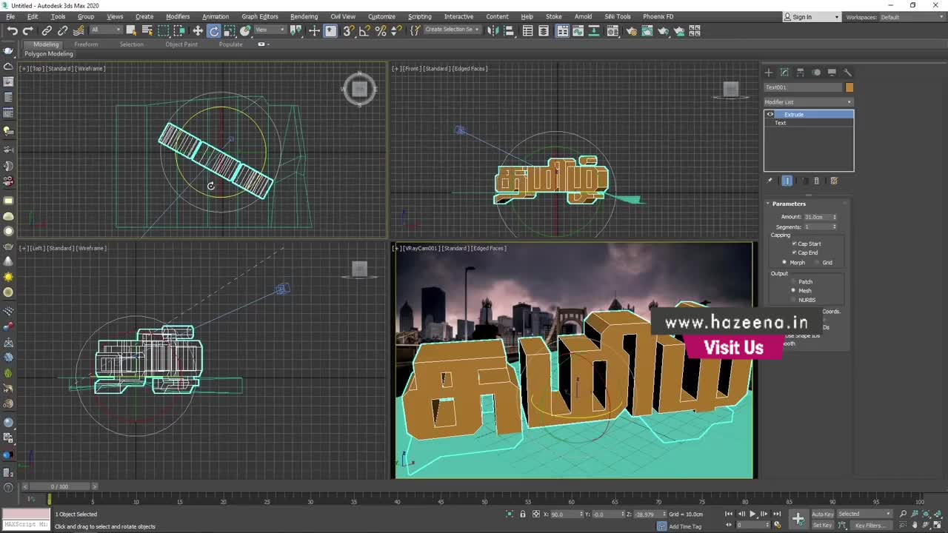Open ribbon options dropdown beside Populate
Screen dimensions: 948x533
point(263,44)
